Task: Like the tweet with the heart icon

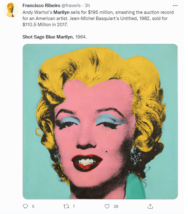Action: coord(107,206)
